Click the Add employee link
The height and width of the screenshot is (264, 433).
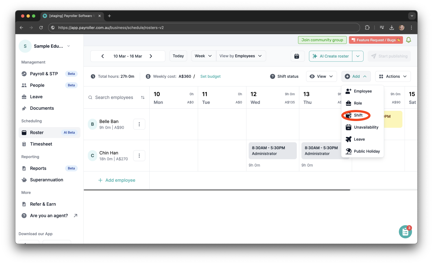tap(117, 180)
